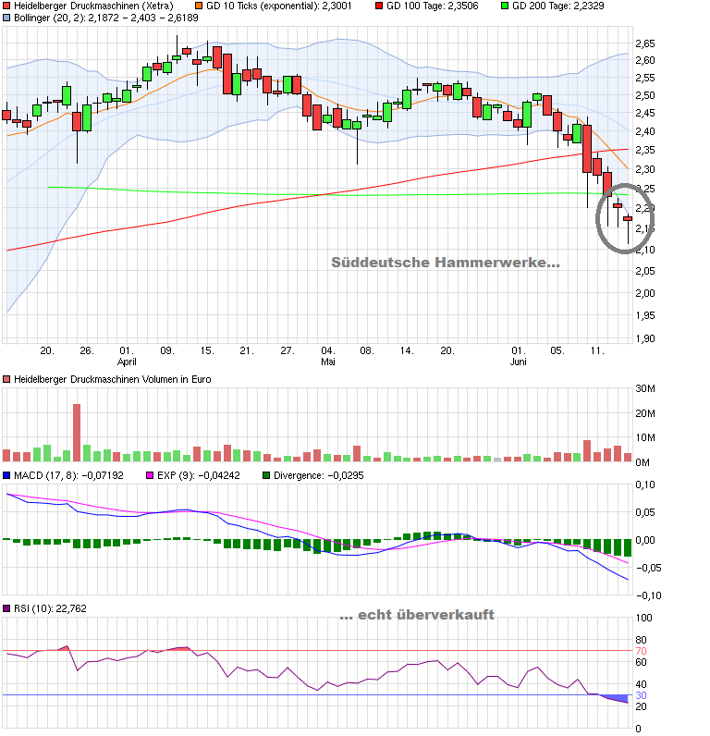Click the 'GD 200 Tage: 2,2329' label
The image size is (710, 736).
point(558,6)
